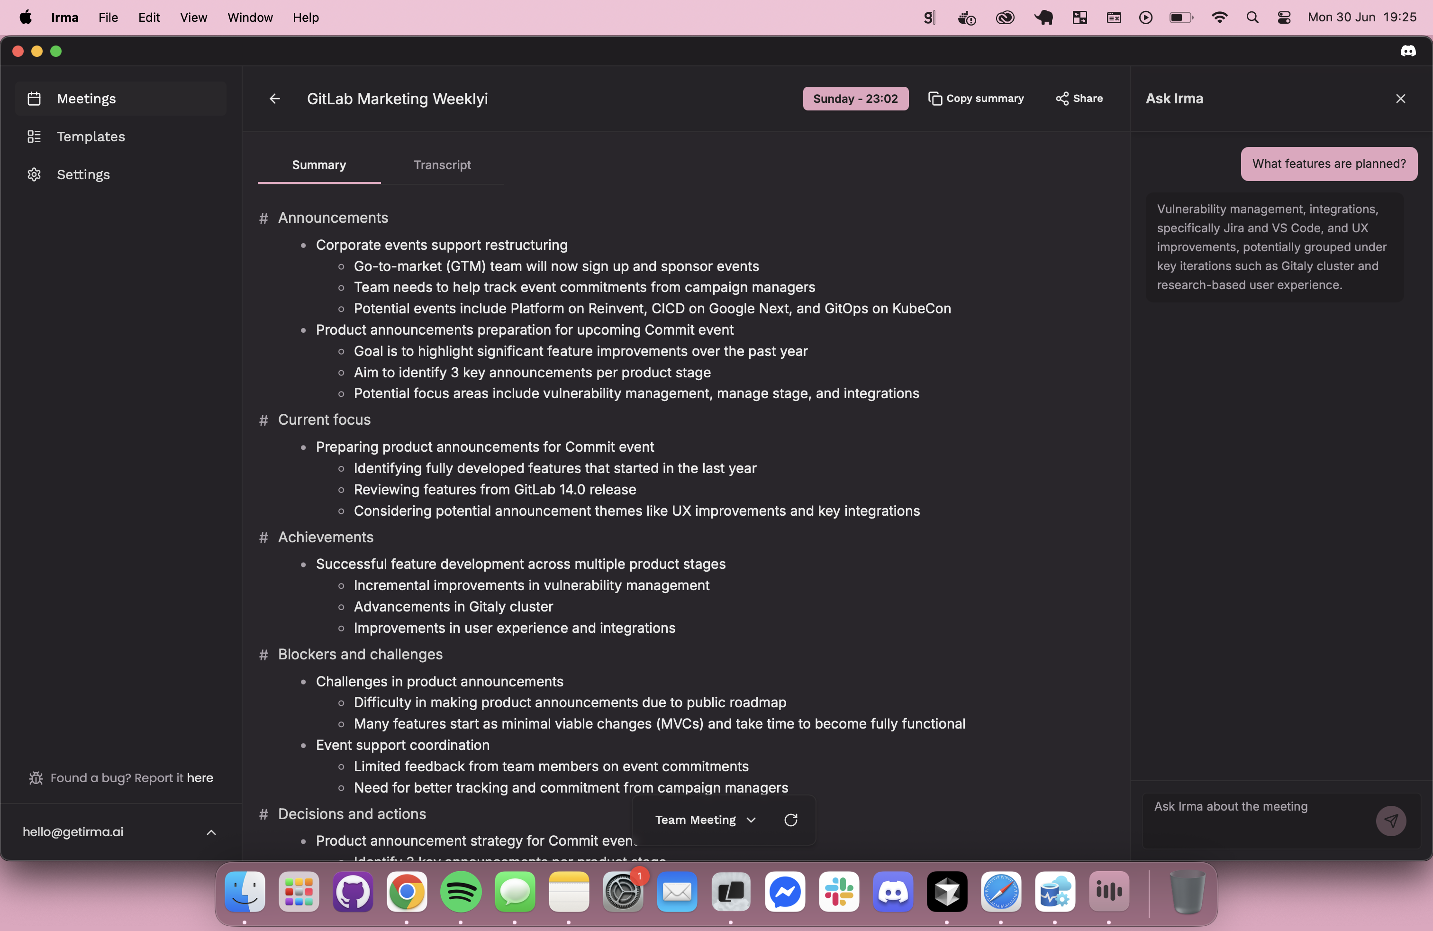Open Meetings in the sidebar
This screenshot has height=931, width=1433.
coord(86,99)
